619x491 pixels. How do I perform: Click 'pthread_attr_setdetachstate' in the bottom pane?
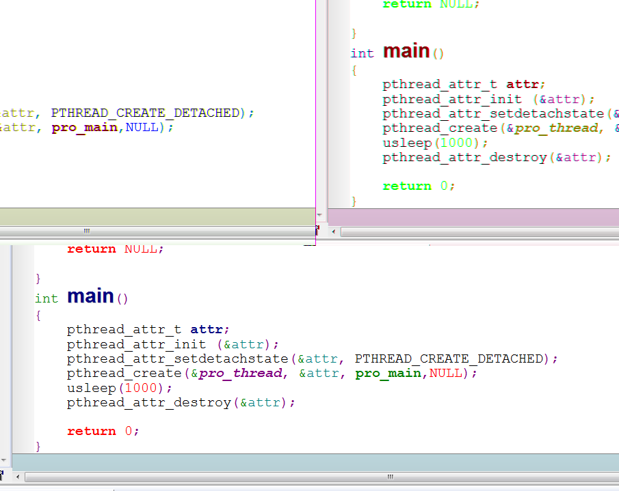[178, 359]
